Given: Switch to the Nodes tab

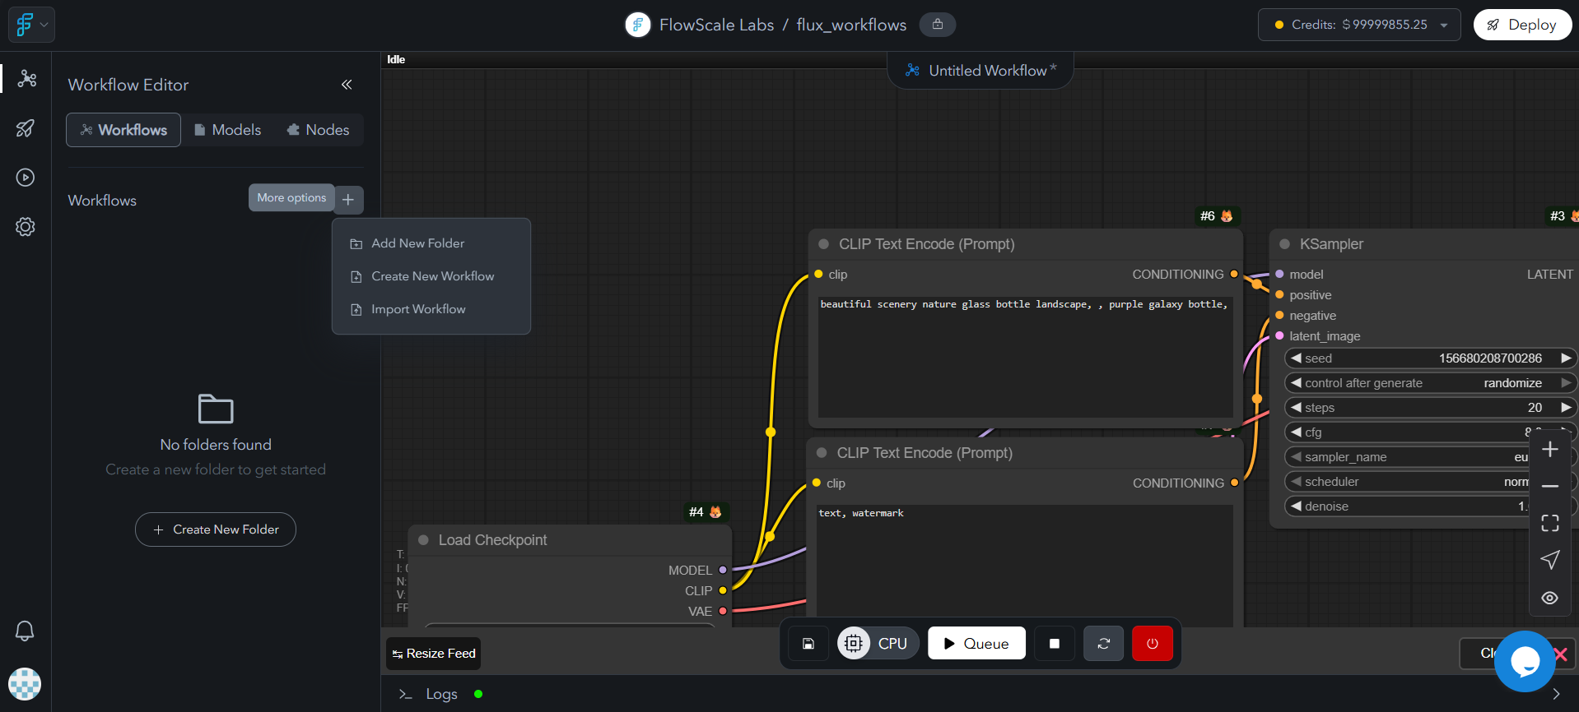Looking at the screenshot, I should [318, 130].
